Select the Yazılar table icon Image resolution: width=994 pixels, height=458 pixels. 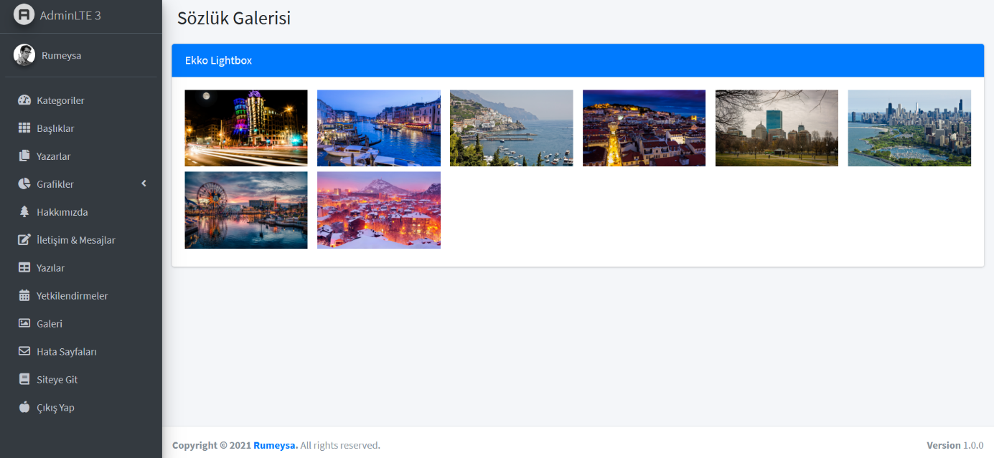coord(24,268)
